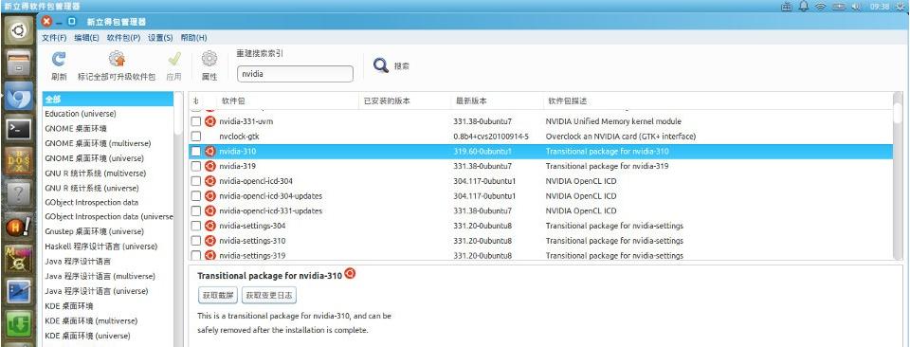Screen dimensions: 910x347
Task: Click the Get Changelog (获取变更日志) button
Action: (x=269, y=296)
